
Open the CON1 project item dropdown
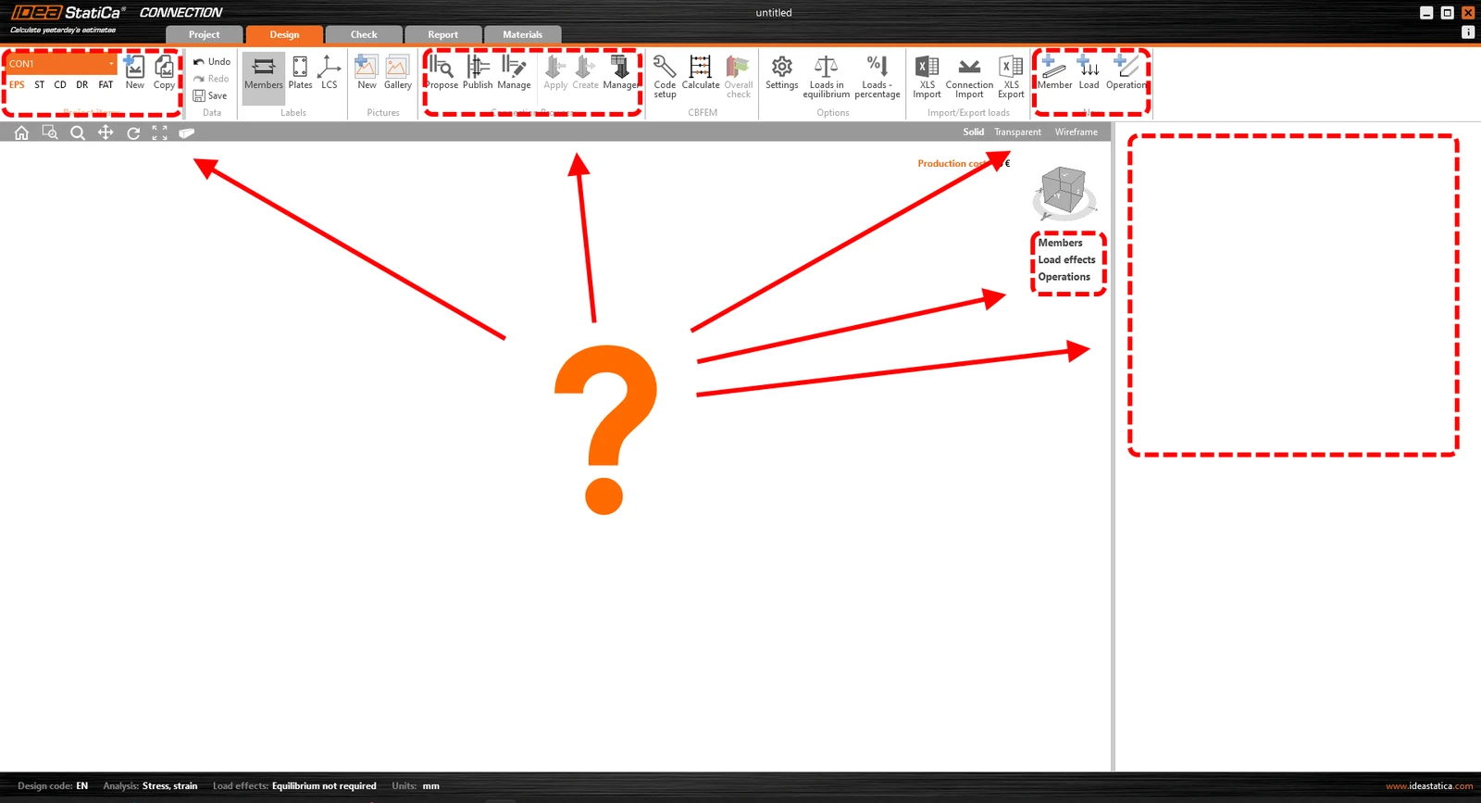point(62,64)
